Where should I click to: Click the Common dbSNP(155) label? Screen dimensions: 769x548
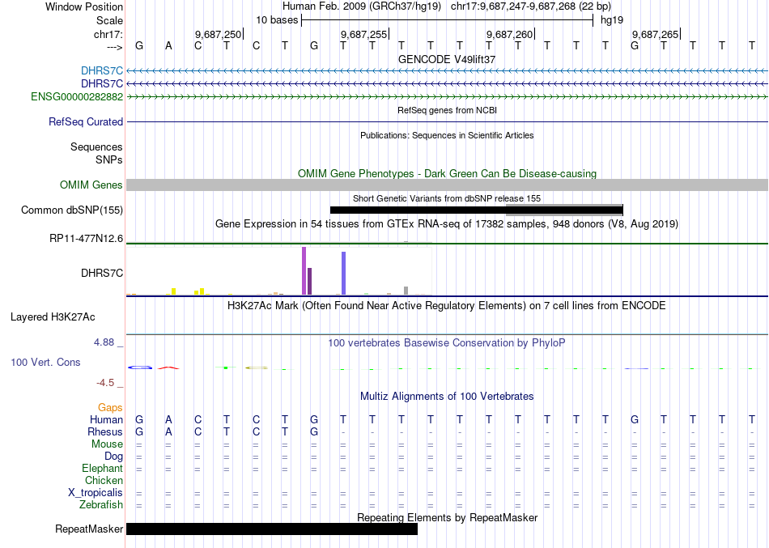(72, 210)
